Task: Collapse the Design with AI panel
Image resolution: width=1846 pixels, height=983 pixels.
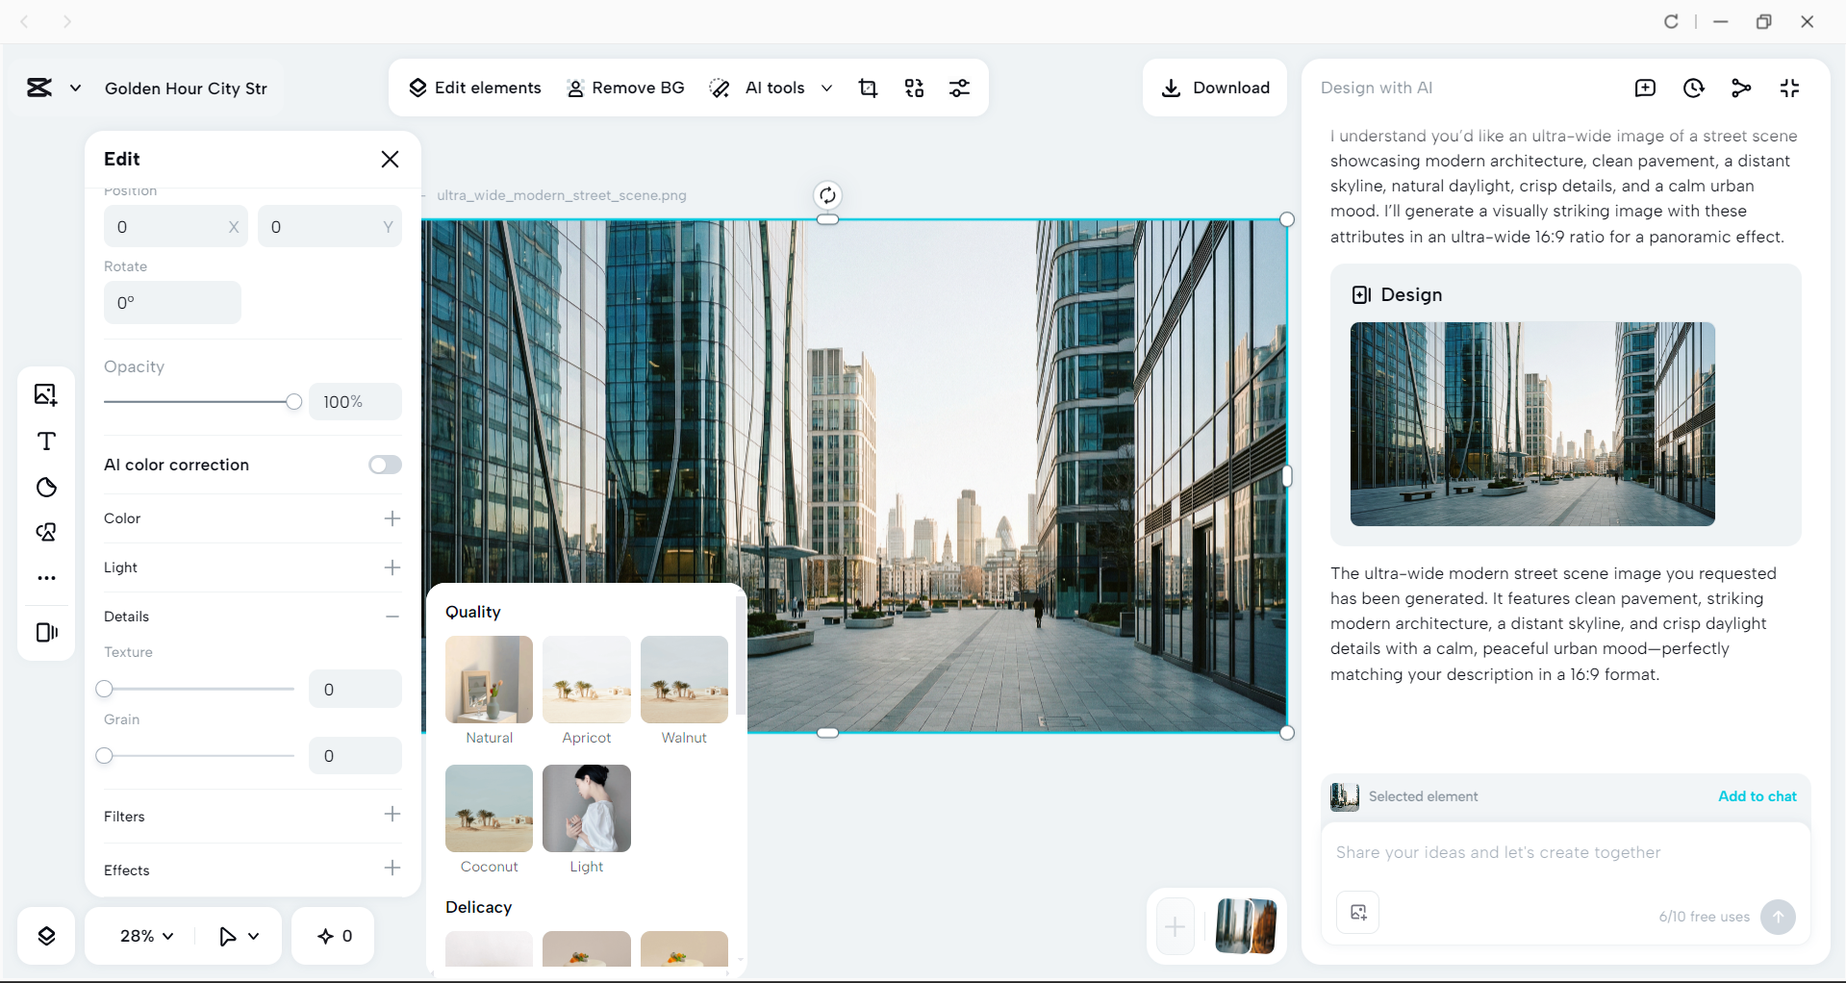Action: (1790, 88)
